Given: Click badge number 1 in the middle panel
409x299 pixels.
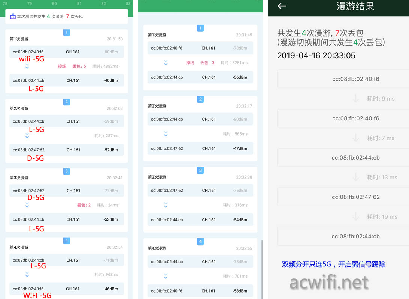Looking at the screenshot, I should point(200,28).
